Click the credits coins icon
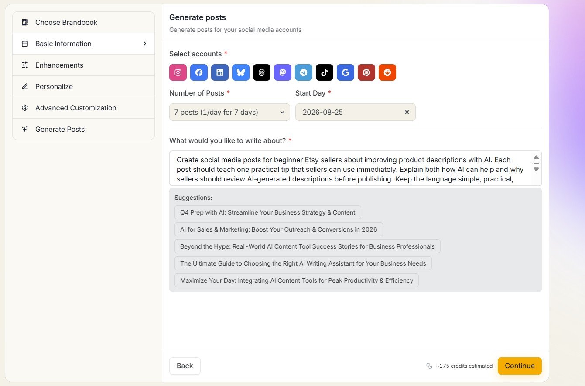 pyautogui.click(x=429, y=366)
